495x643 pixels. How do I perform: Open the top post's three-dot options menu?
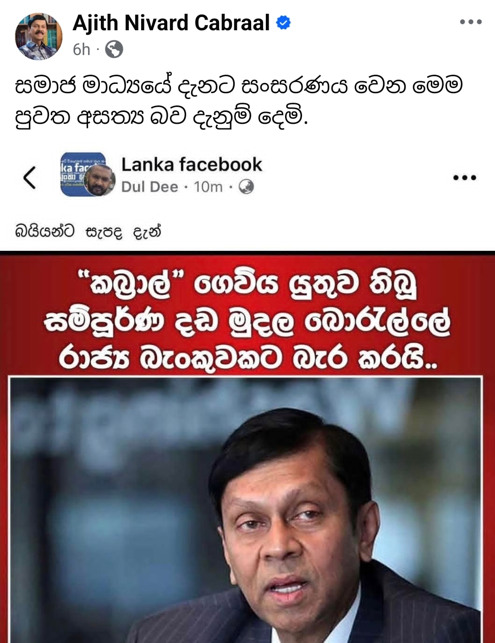[471, 22]
